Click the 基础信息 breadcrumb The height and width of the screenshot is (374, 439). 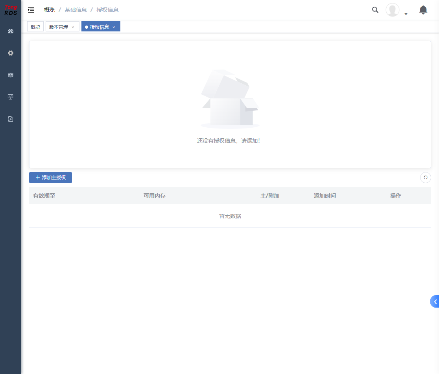pyautogui.click(x=76, y=10)
